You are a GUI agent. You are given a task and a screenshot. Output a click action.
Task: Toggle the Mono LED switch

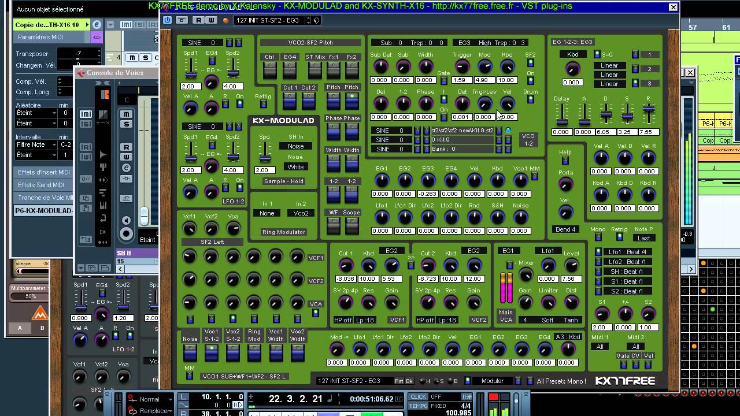598,237
